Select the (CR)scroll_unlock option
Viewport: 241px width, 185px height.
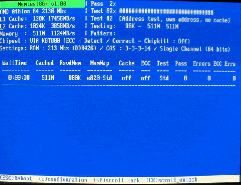click(x=172, y=180)
